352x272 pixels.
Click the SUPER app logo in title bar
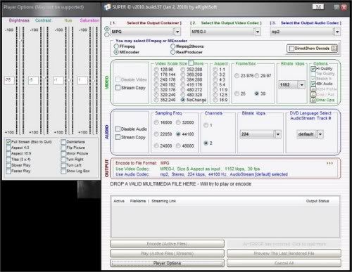click(x=108, y=7)
